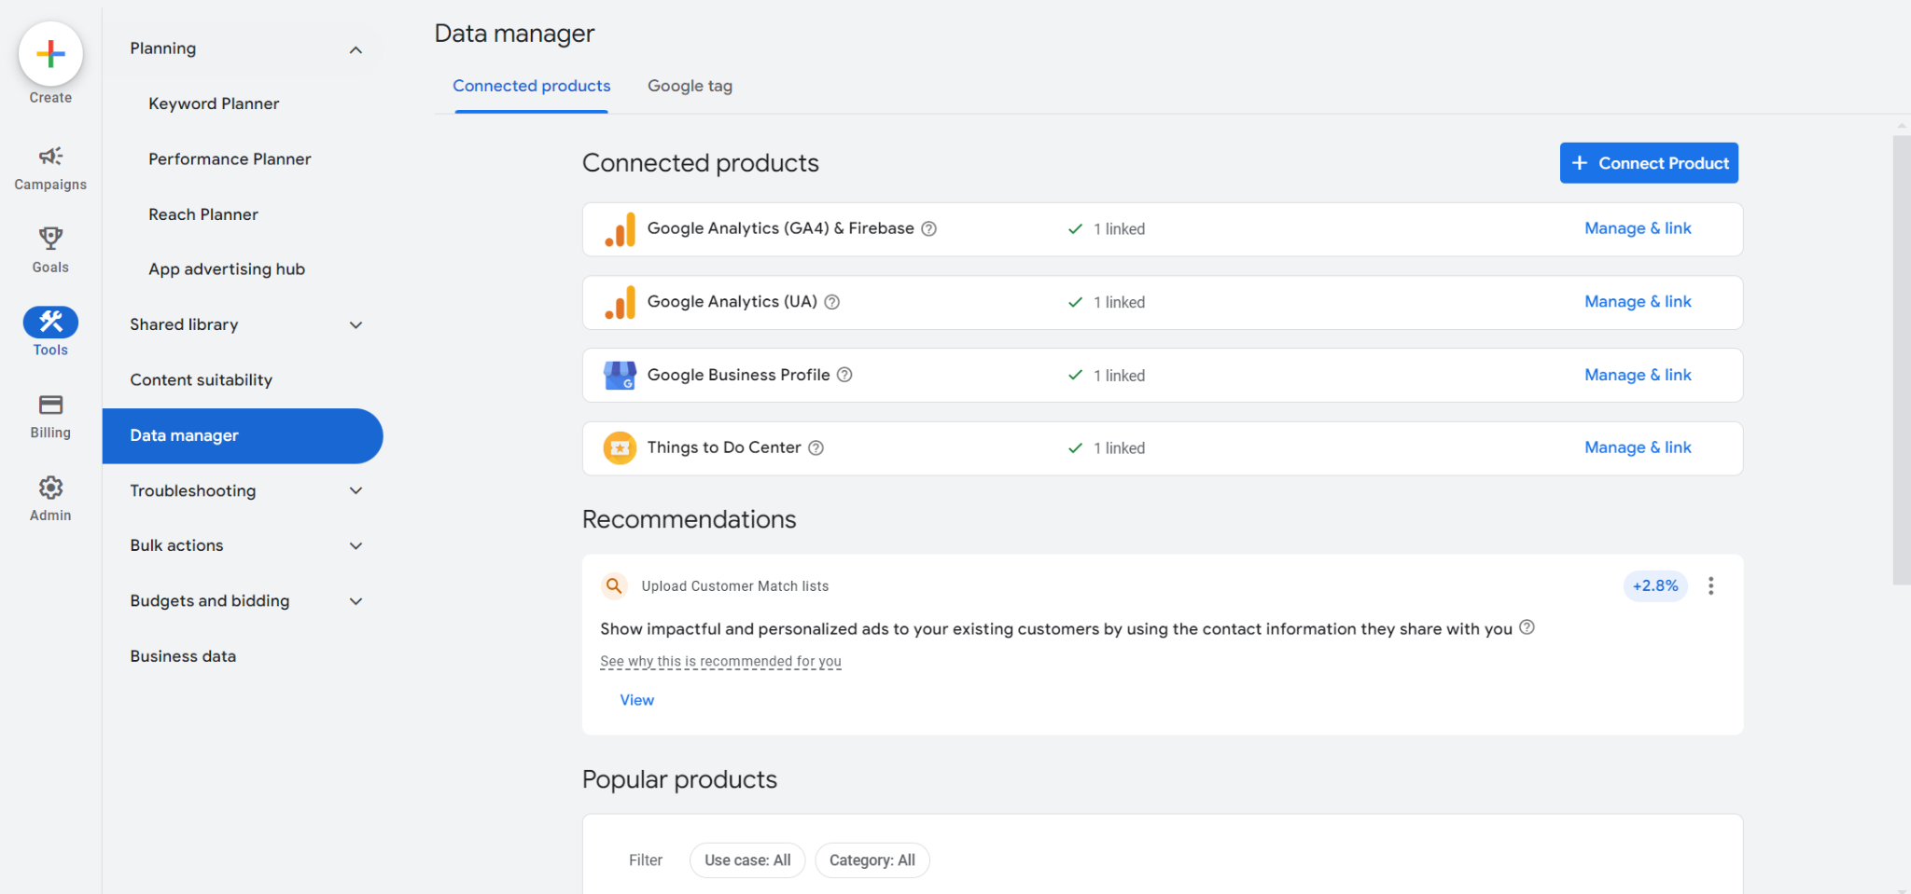Click help icon next to Google Business Profile

[844, 375]
